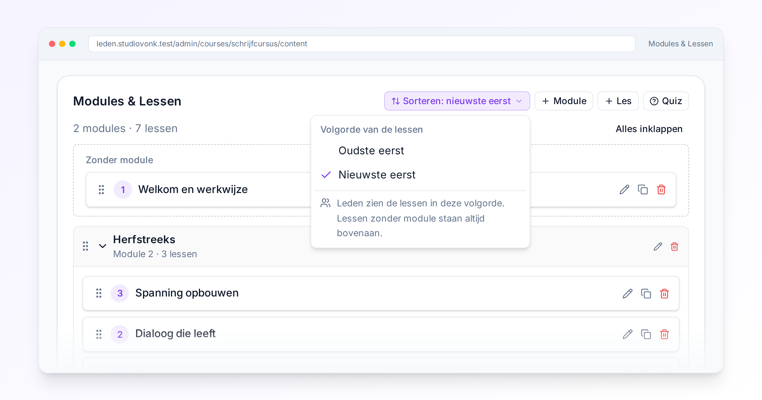Delete lesson Welkom en werkwijze
Viewport: 762px width, 400px height.
point(661,190)
